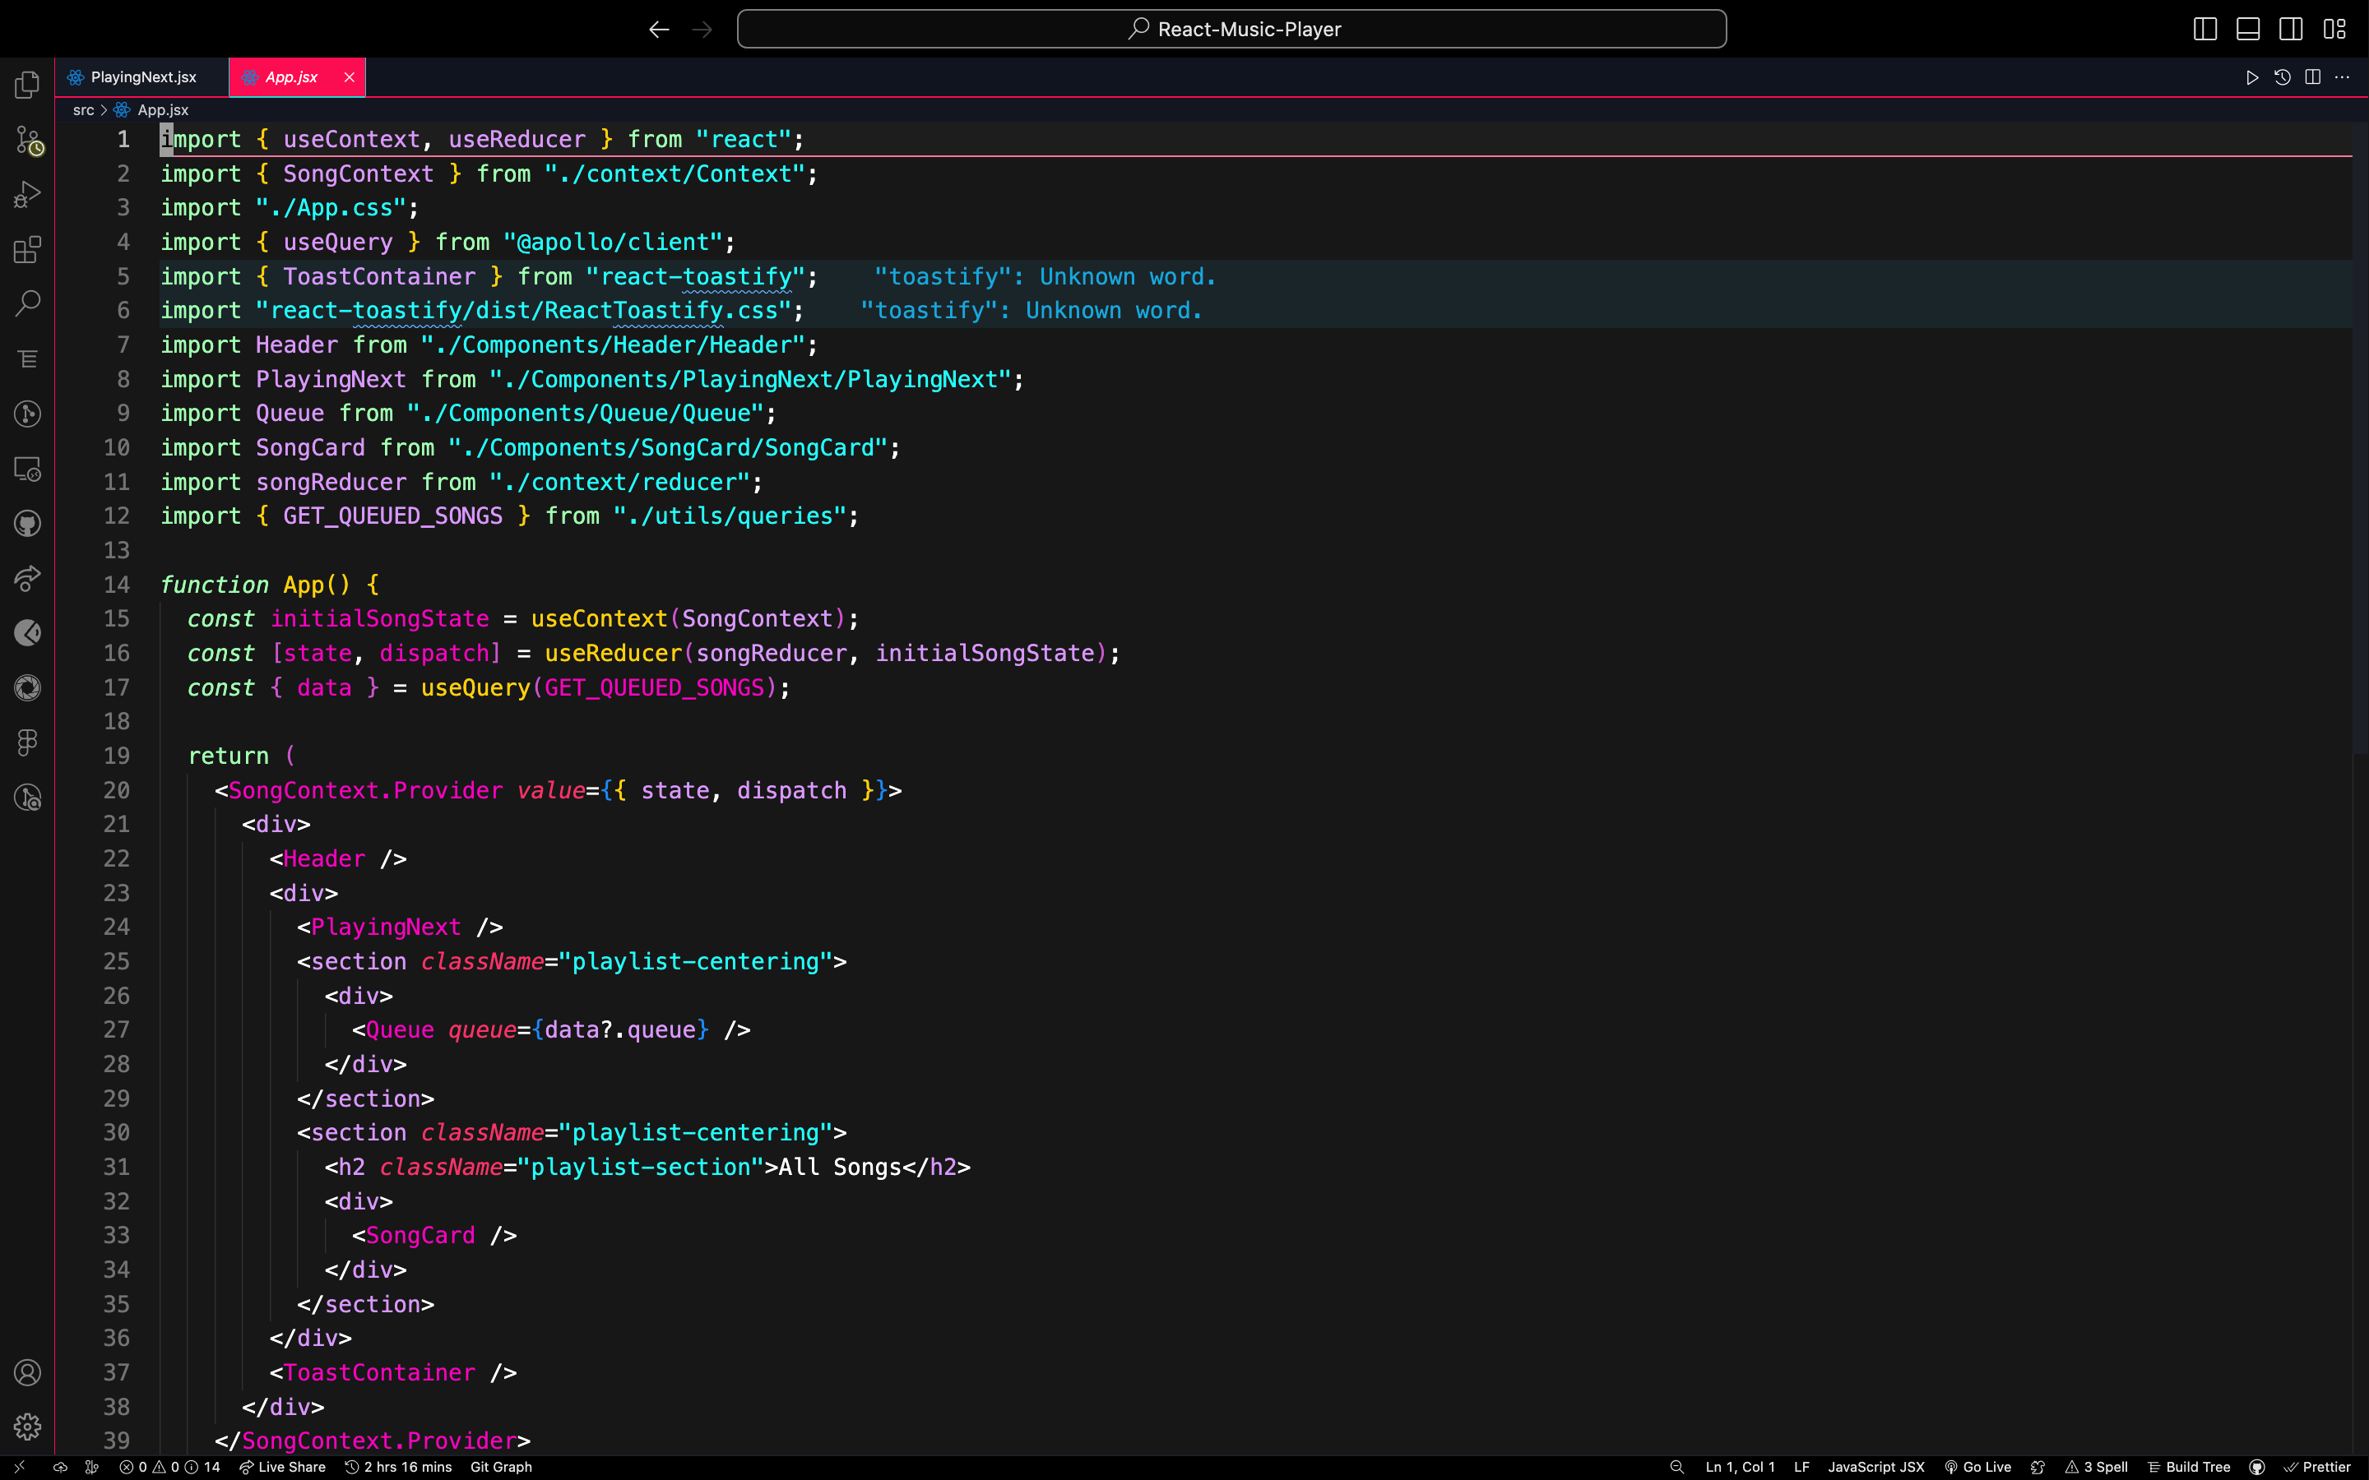Click the useReducer import on line 1
2369x1480 pixels.
tap(516, 140)
